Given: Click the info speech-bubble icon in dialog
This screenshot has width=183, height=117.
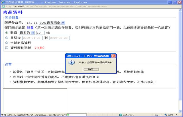Looking at the screenshot, I should [72, 62].
